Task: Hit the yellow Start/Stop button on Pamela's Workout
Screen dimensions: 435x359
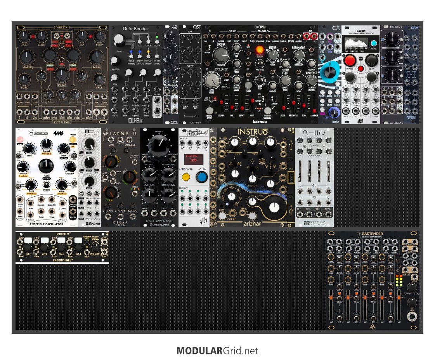Action: [x=186, y=177]
